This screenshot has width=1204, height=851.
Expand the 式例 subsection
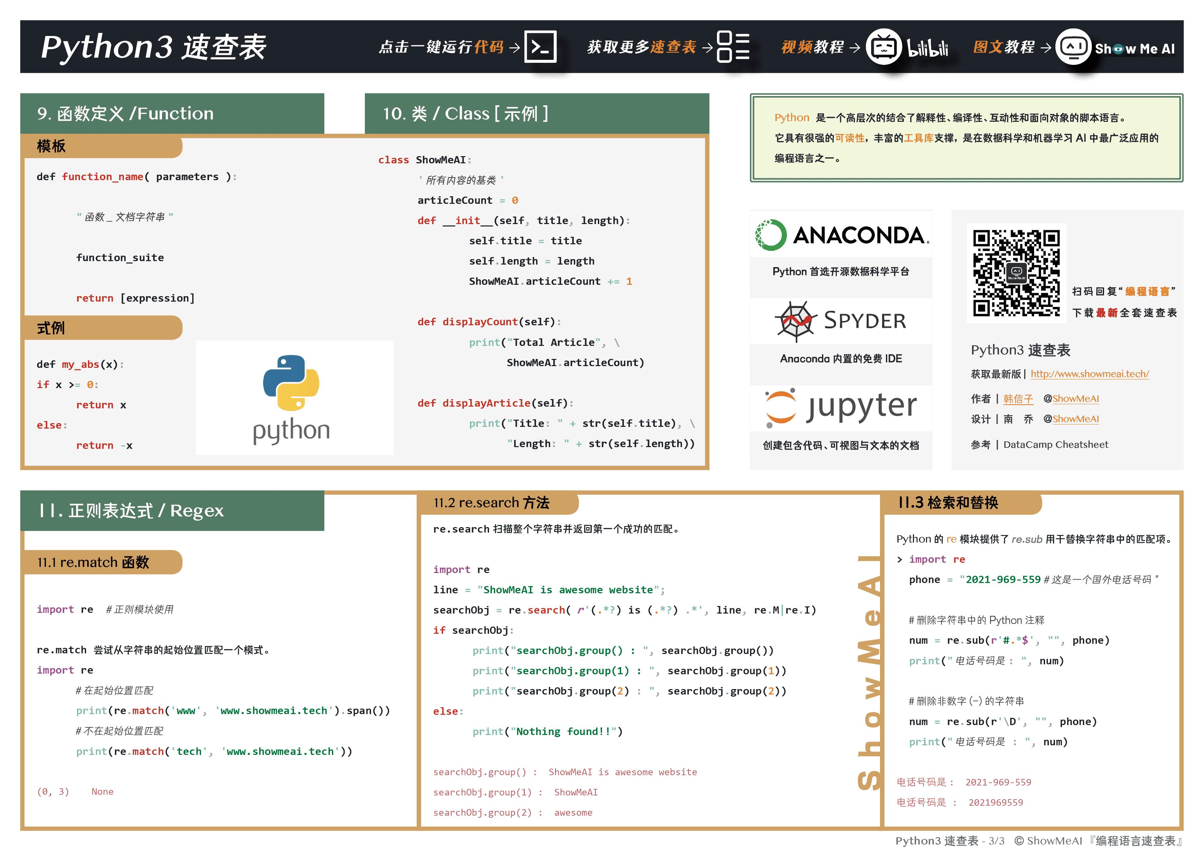click(50, 328)
